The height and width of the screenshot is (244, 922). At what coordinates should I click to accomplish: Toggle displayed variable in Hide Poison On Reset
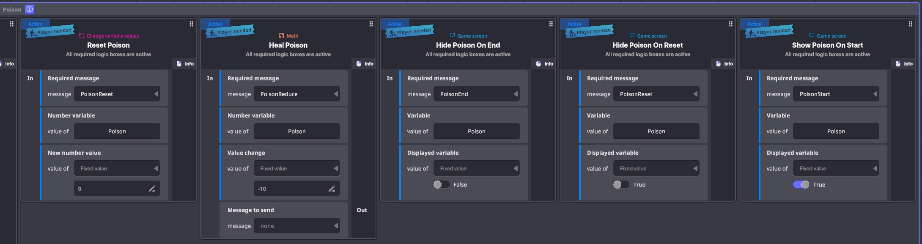pyautogui.click(x=621, y=185)
